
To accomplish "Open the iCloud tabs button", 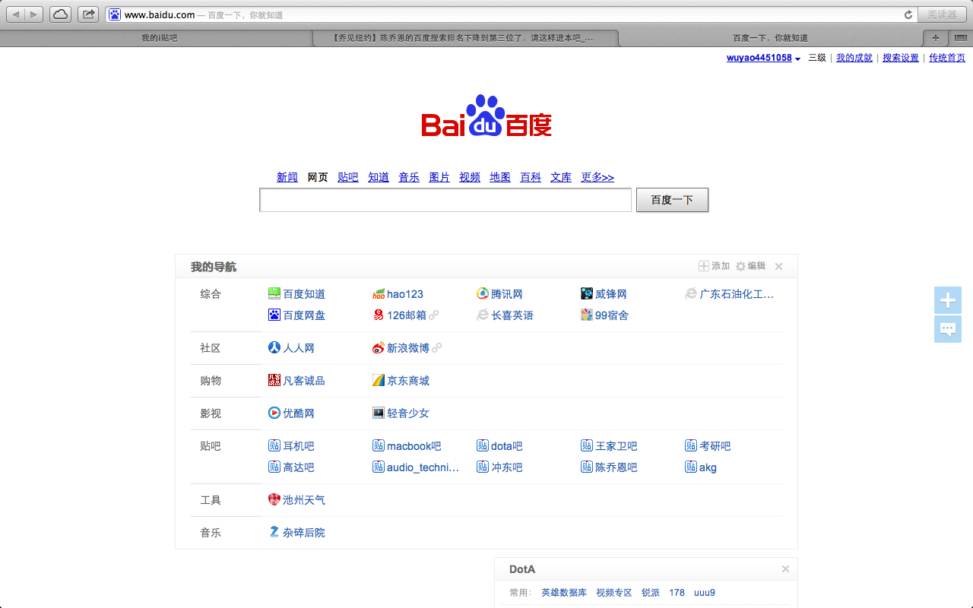I will click(61, 14).
